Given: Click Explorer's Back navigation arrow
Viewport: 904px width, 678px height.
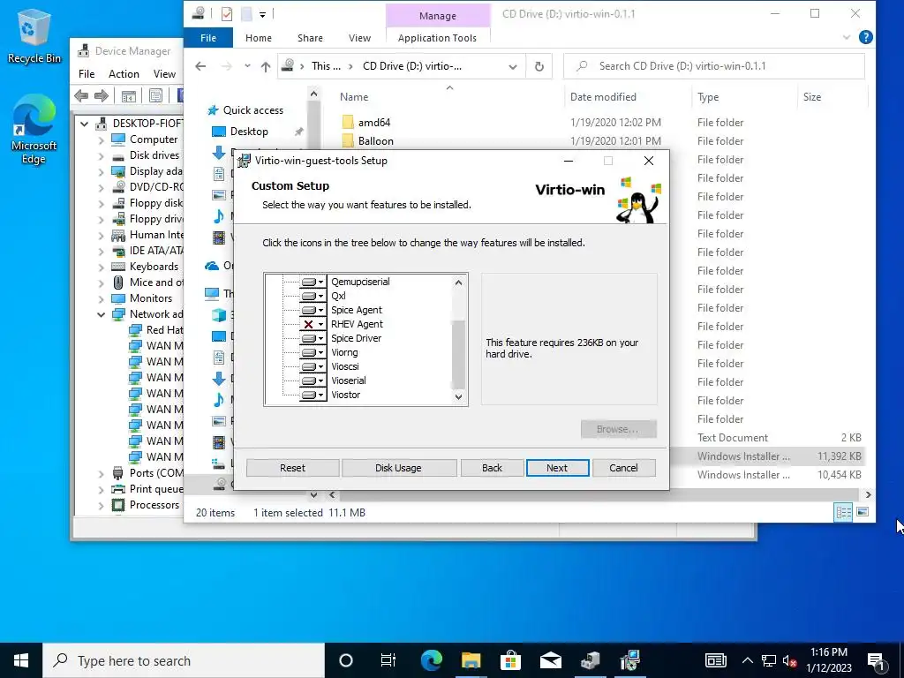Looking at the screenshot, I should [x=200, y=66].
